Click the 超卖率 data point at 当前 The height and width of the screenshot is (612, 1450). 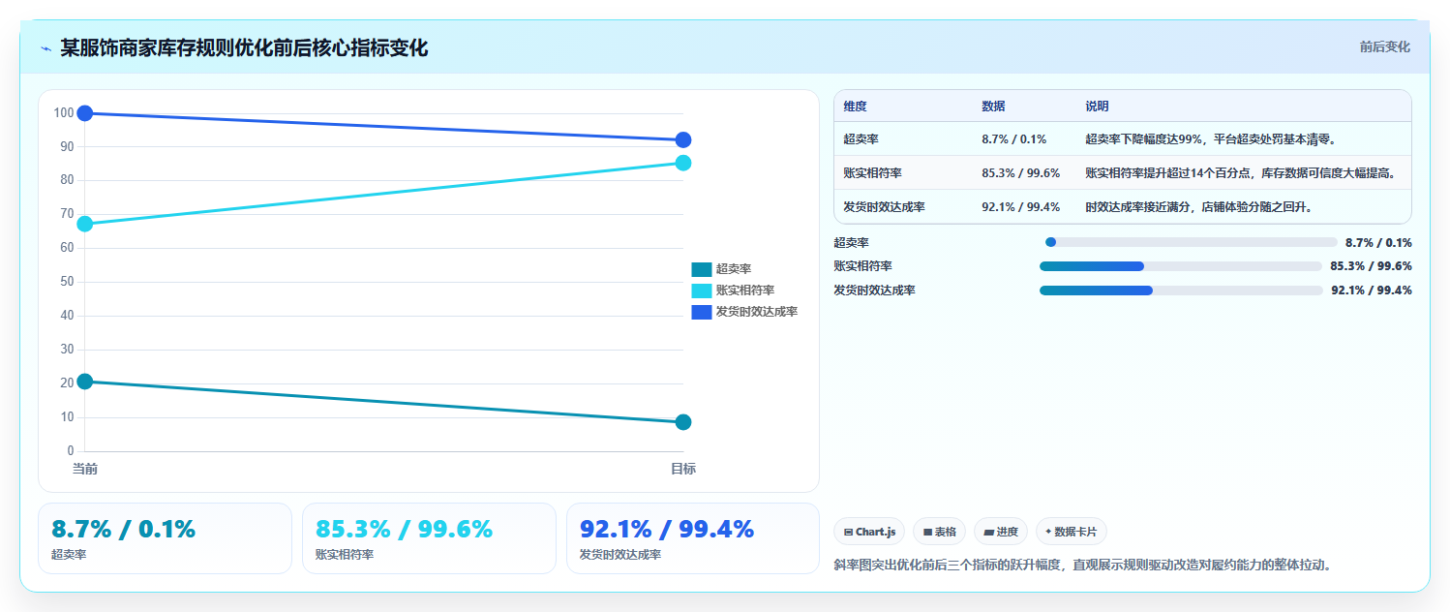[85, 382]
